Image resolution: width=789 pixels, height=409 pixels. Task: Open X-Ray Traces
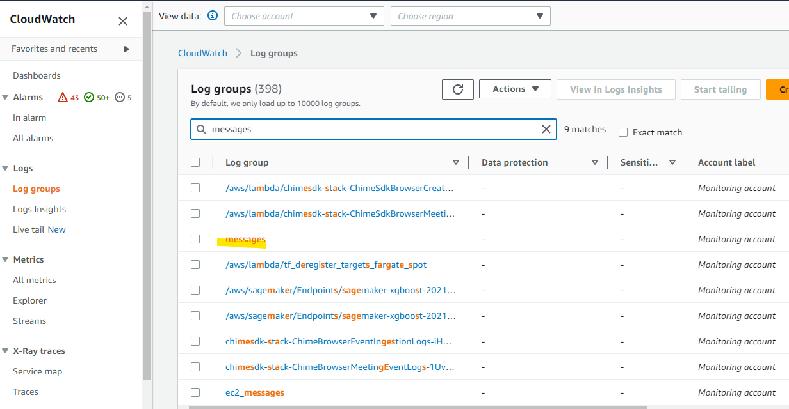coord(26,392)
